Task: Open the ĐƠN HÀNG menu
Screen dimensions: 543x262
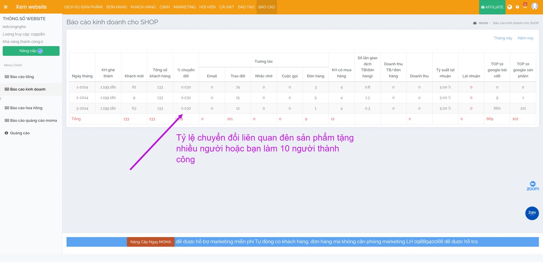Action: [116, 7]
